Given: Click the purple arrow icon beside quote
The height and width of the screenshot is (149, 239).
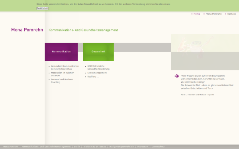Looking at the screenshot, I should [177, 76].
